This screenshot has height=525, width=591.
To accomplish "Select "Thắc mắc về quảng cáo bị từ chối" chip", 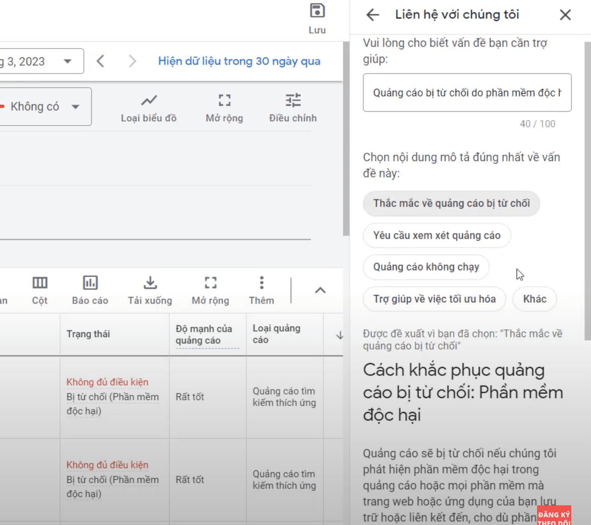I will point(451,203).
